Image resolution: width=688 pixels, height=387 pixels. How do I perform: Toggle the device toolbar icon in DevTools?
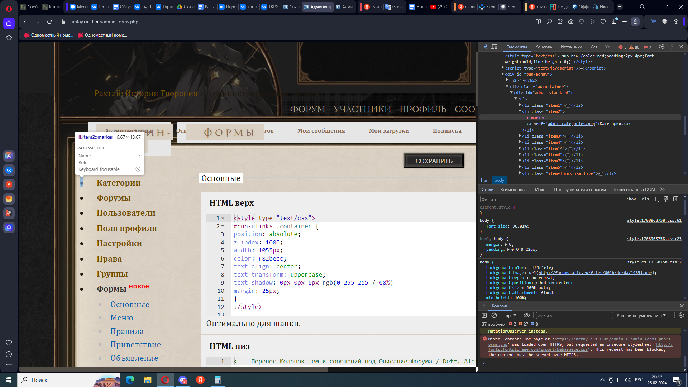pos(494,47)
